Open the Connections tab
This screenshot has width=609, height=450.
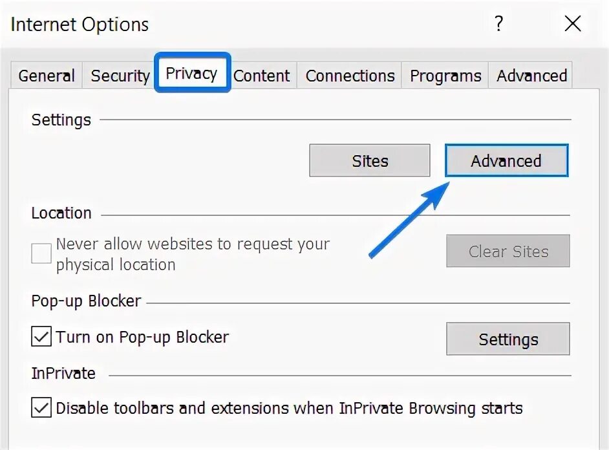350,76
